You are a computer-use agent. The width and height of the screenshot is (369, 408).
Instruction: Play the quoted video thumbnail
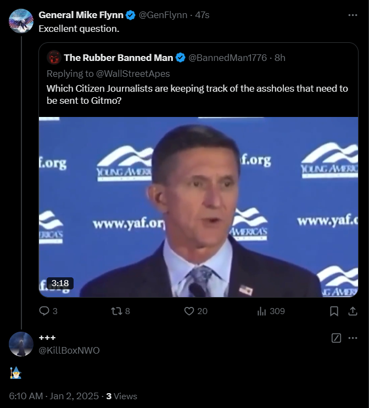pyautogui.click(x=198, y=207)
